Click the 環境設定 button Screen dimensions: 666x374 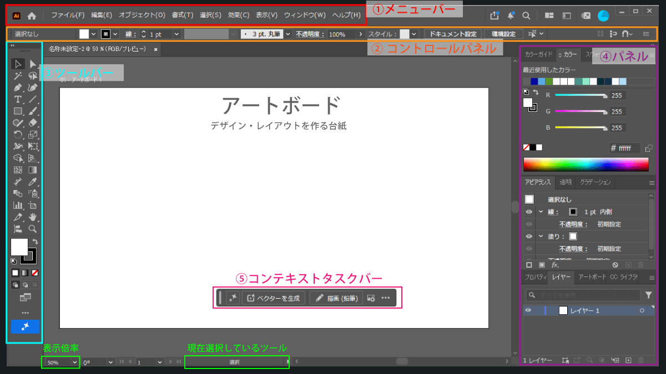pos(503,34)
